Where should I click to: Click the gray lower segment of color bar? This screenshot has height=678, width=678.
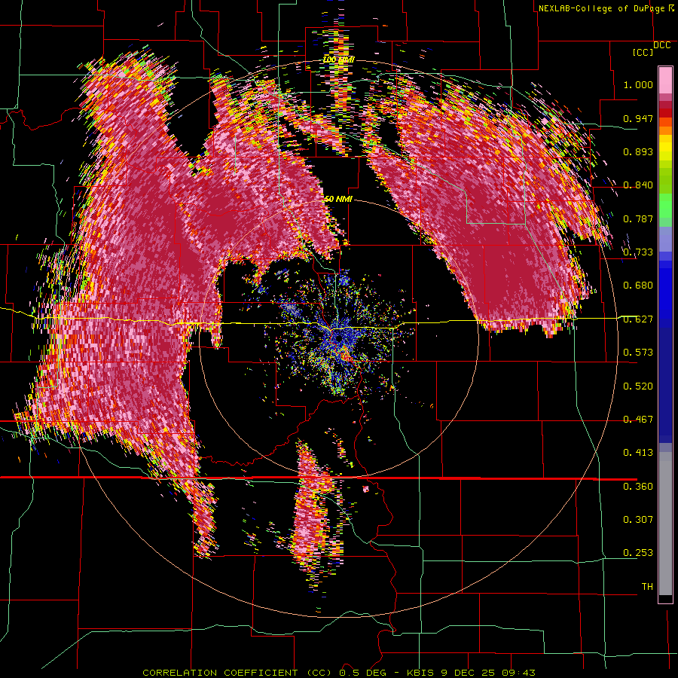[x=665, y=524]
